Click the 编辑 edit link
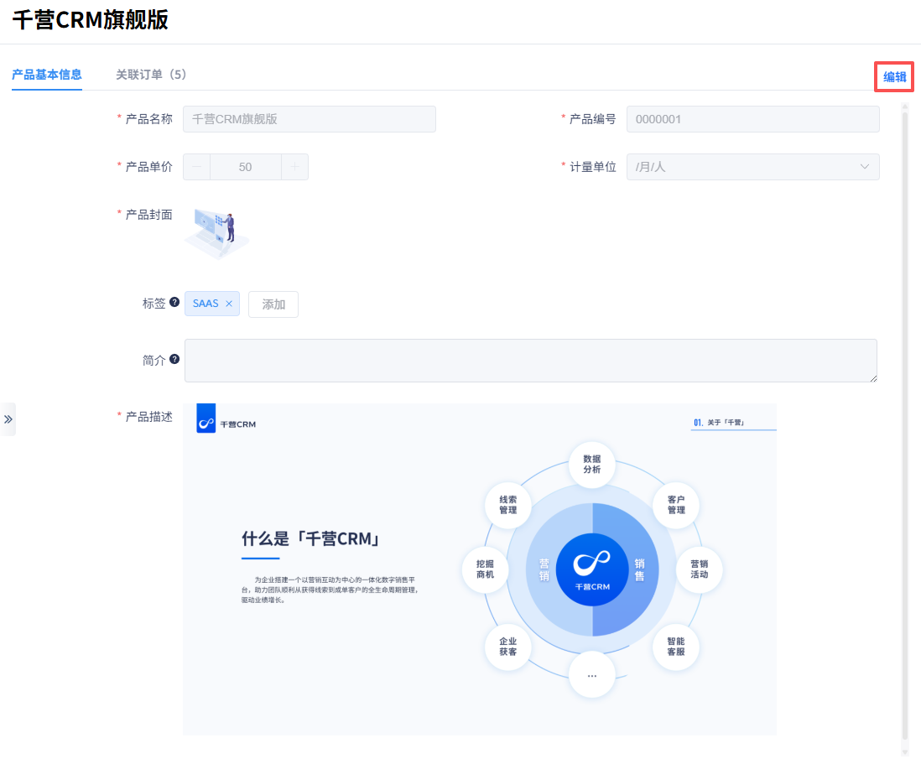Viewport: 921px width, 764px height. click(x=894, y=77)
